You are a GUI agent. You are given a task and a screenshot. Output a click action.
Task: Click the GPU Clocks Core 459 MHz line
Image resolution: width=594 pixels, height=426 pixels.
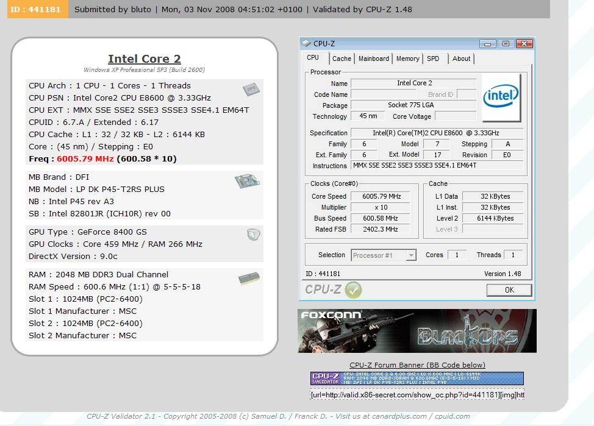click(115, 244)
